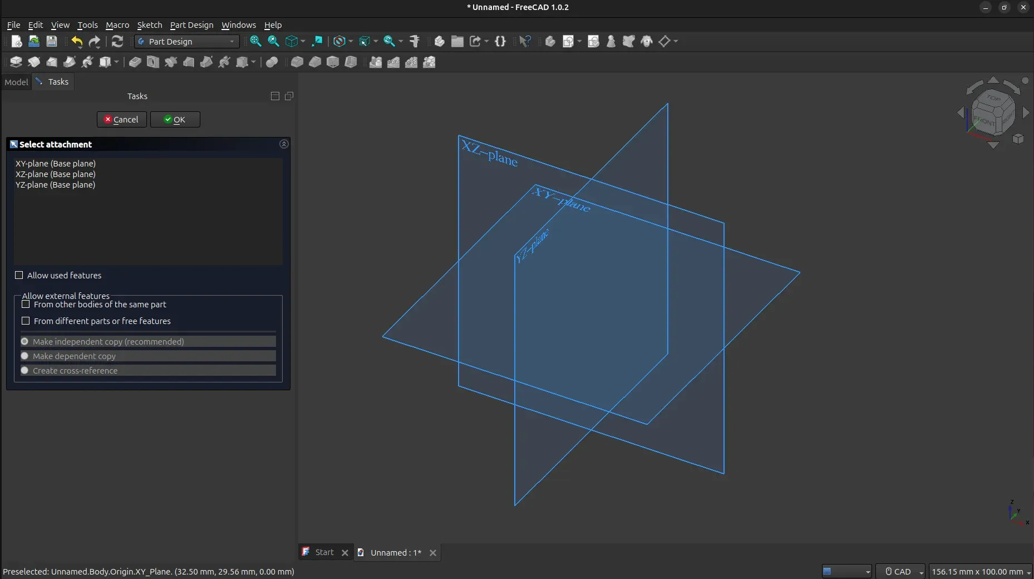Click the Fit All zoom icon
1034x579 pixels.
click(x=255, y=41)
